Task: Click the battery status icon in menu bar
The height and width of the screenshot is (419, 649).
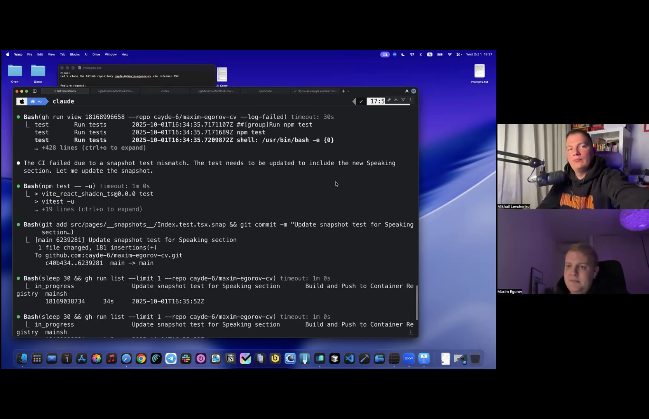Action: [x=440, y=54]
